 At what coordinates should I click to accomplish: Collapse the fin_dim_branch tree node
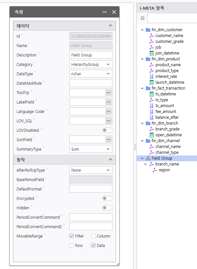(142, 123)
